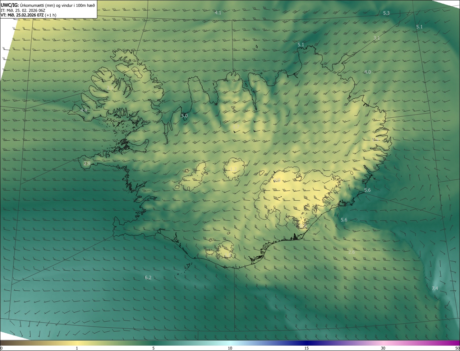Viewport: 460px width, 351px height.
Task: Click the 4.0 value label over the sea
Action: 367,72
